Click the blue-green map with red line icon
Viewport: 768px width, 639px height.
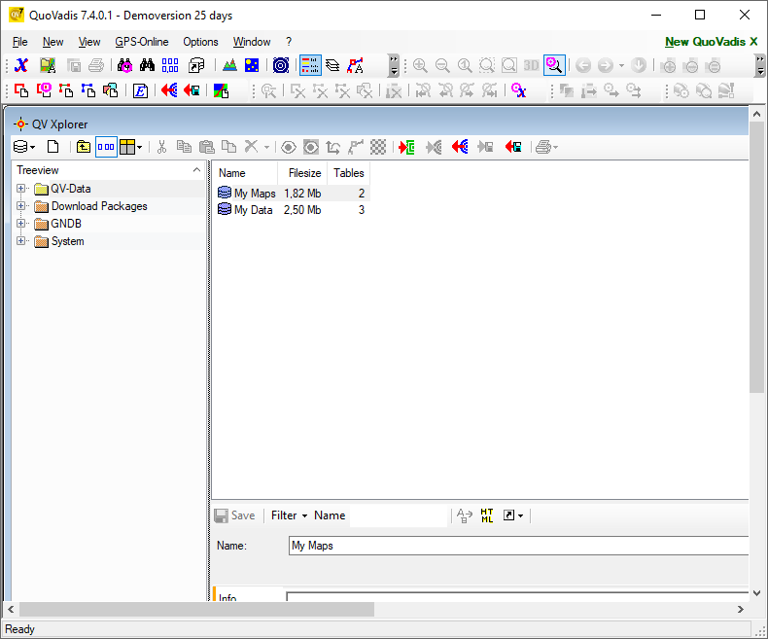pyautogui.click(x=221, y=90)
